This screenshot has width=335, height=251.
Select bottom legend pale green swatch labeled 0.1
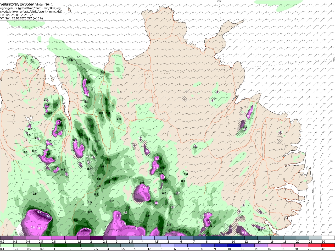click(x=7, y=245)
